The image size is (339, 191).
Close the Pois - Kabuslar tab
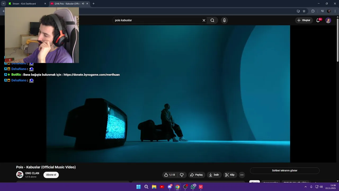tap(87, 4)
